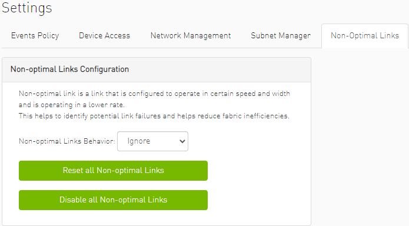
Task: Click the text line "and is operating in a lower rate"
Action: click(72, 105)
